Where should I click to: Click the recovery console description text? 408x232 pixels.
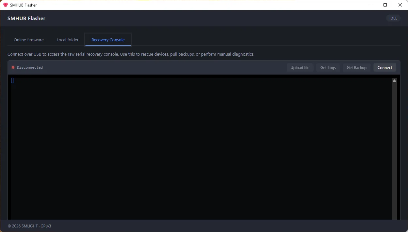[131, 54]
